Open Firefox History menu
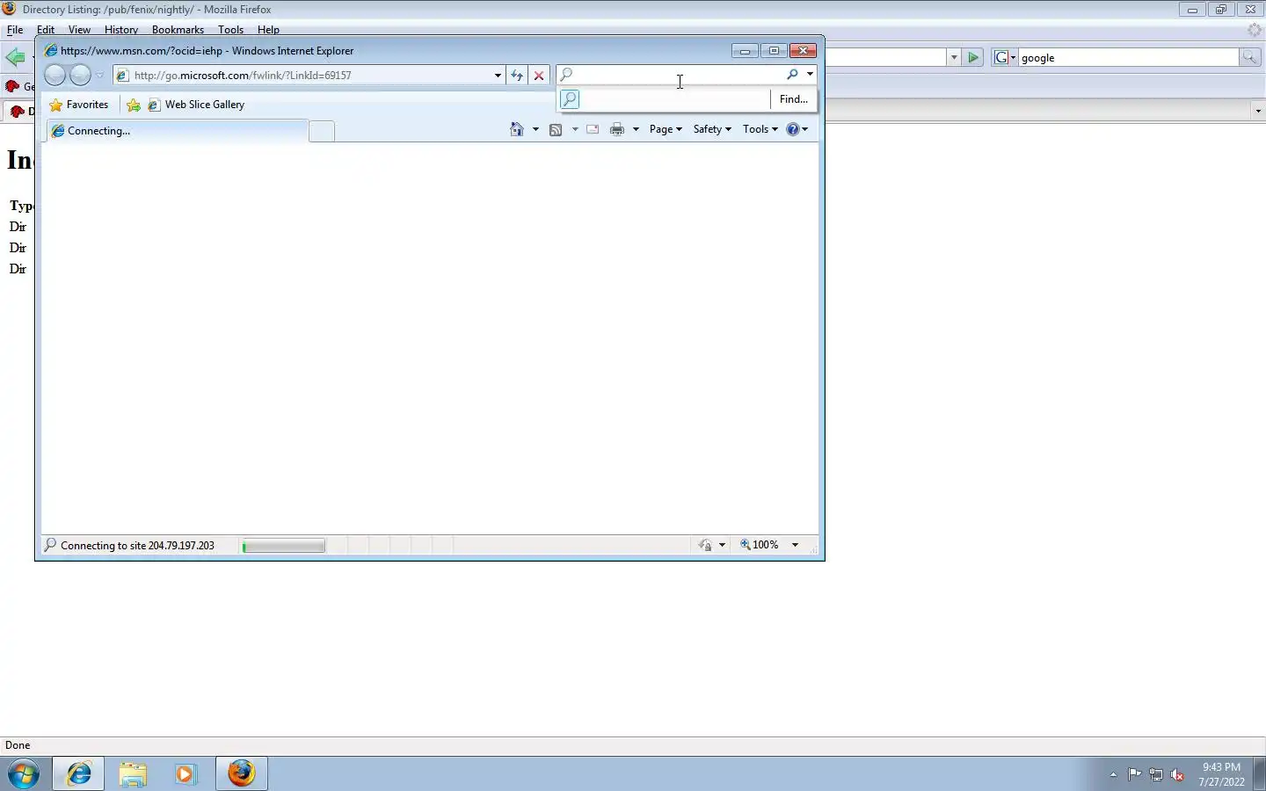The width and height of the screenshot is (1266, 791). click(x=120, y=29)
